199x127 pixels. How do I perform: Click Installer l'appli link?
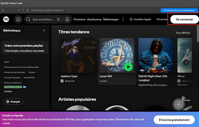(x=140, y=19)
